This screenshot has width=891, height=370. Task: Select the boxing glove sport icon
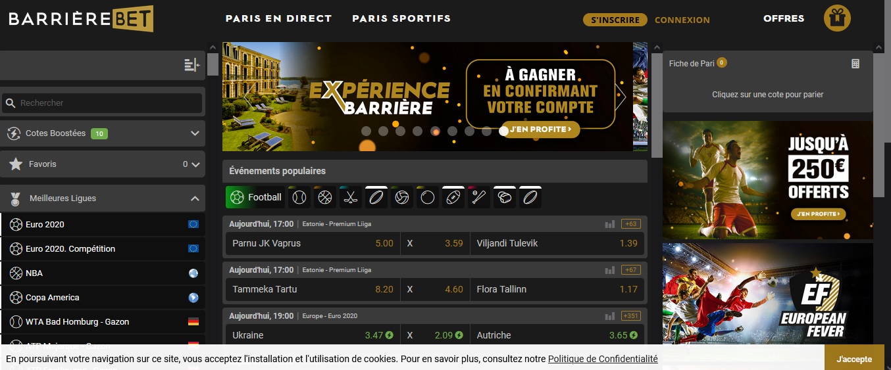[x=505, y=197]
